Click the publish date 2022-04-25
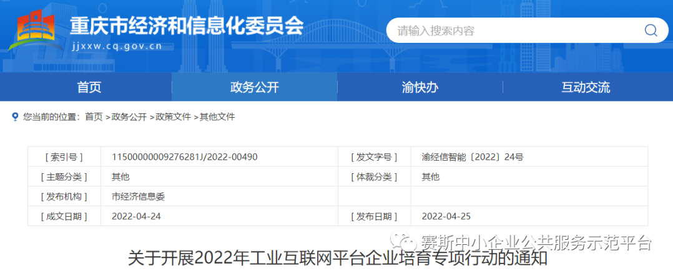 click(448, 216)
